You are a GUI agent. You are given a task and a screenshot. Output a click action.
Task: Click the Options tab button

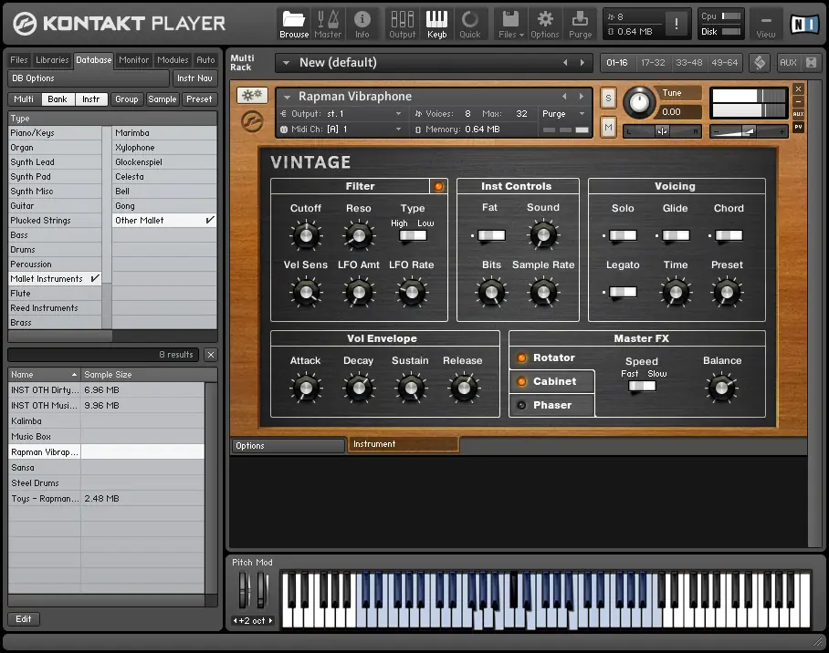coord(288,445)
